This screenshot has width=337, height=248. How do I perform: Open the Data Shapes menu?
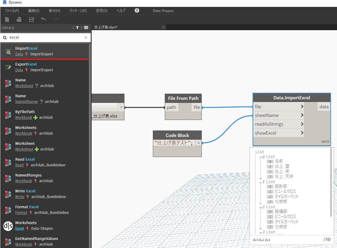(163, 10)
